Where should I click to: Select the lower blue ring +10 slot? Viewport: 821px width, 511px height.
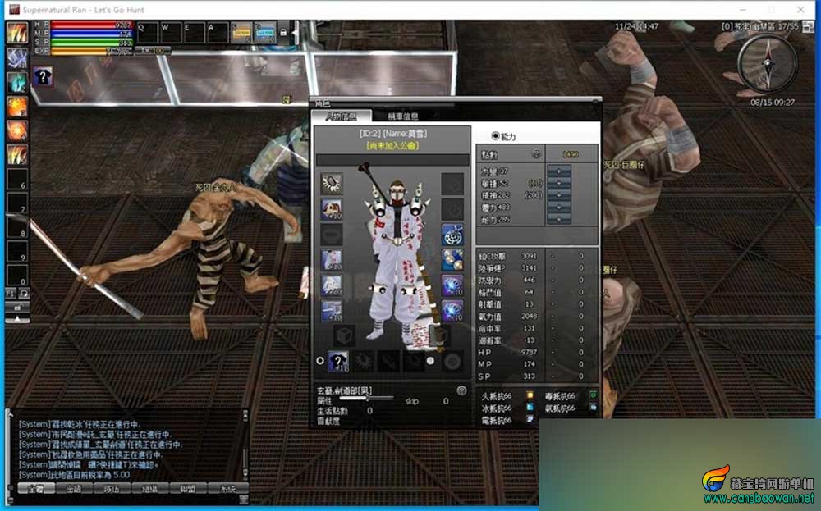coord(452,310)
